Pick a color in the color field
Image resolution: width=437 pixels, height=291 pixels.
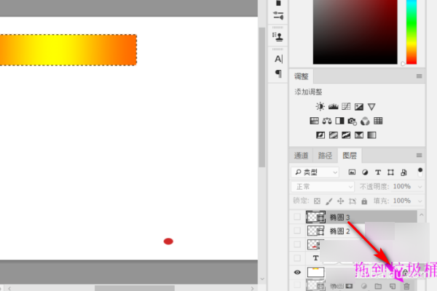point(355,32)
